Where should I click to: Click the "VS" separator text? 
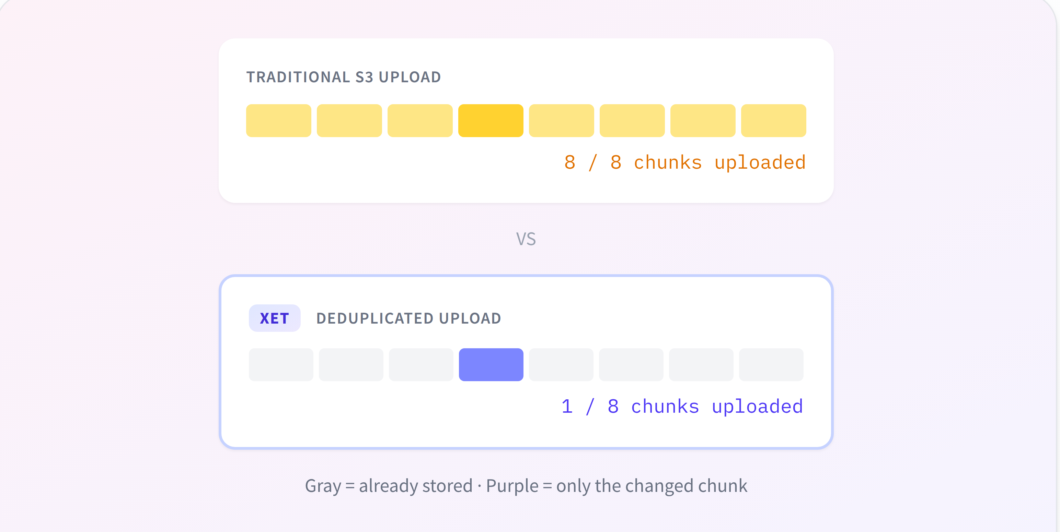click(x=526, y=239)
